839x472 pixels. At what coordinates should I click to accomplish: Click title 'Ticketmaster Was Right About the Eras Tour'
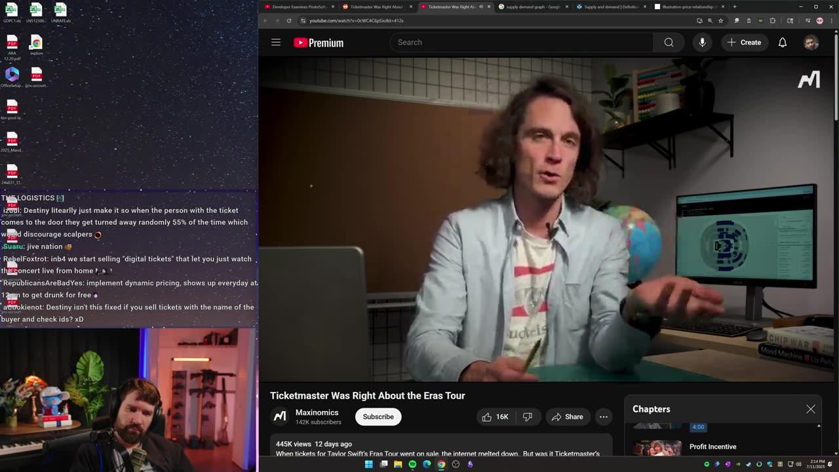pos(368,396)
